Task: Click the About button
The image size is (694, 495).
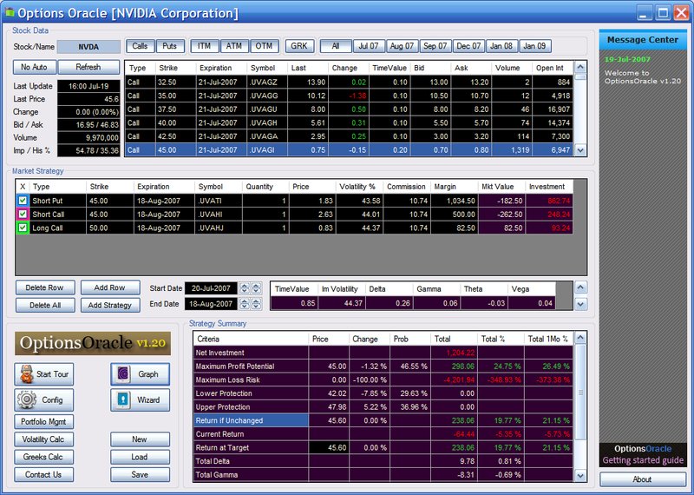Action: [x=642, y=479]
